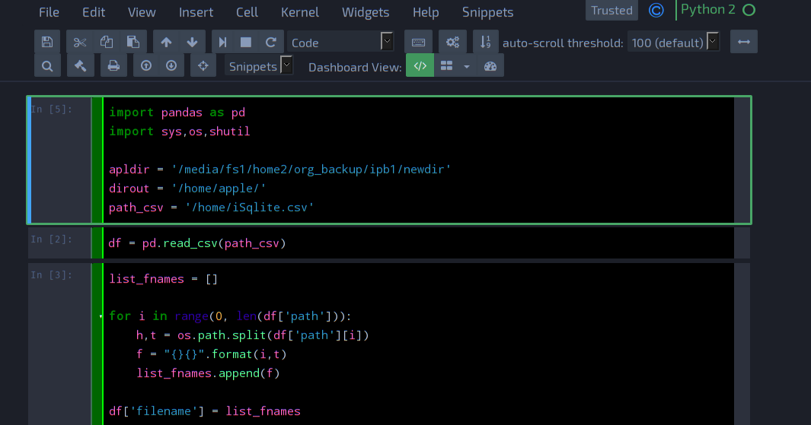
Task: Click the Python 2 kernel name
Action: coord(708,9)
